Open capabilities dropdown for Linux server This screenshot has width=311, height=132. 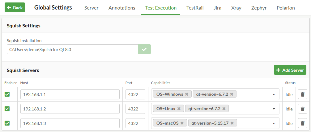(274, 109)
